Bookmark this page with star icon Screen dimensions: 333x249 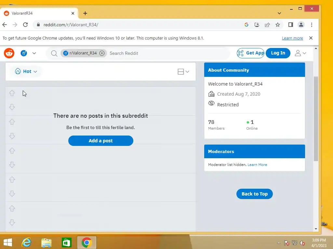pos(278,25)
